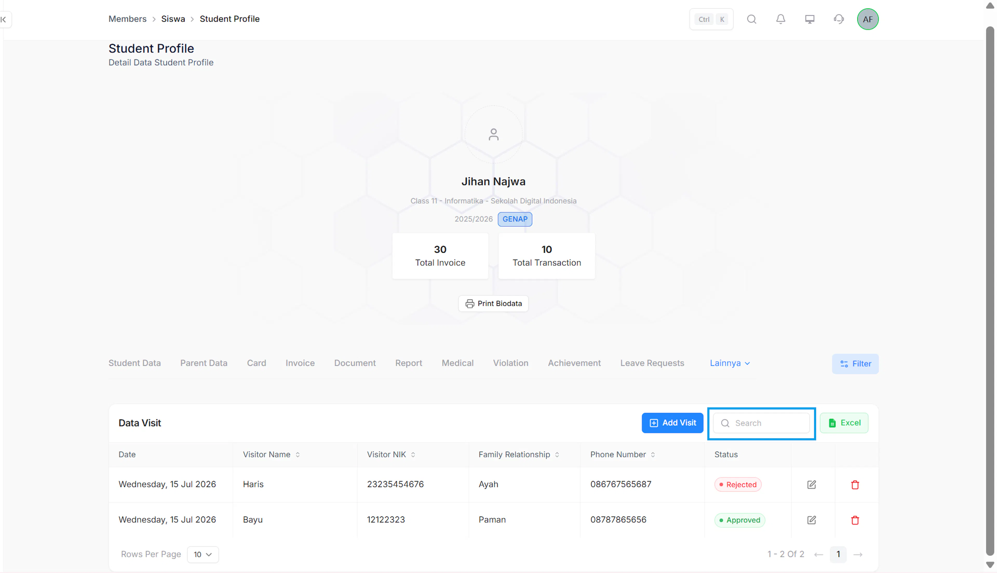Open the Invoice tab
This screenshot has width=997, height=573.
click(x=300, y=363)
